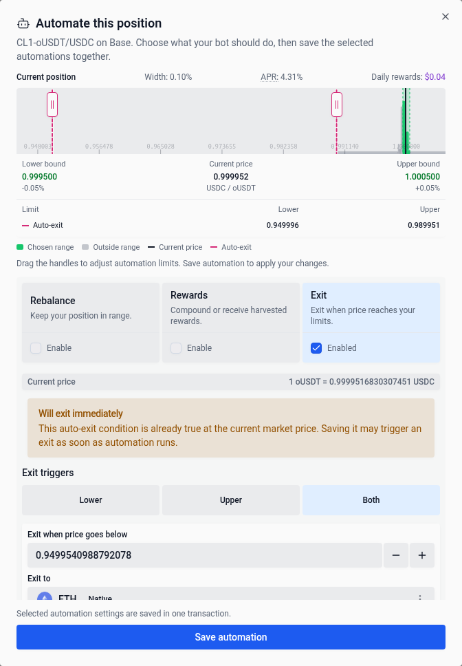Screen dimensions: 462x666
Task: Click the upper bound value 1.000500
Action: [422, 177]
